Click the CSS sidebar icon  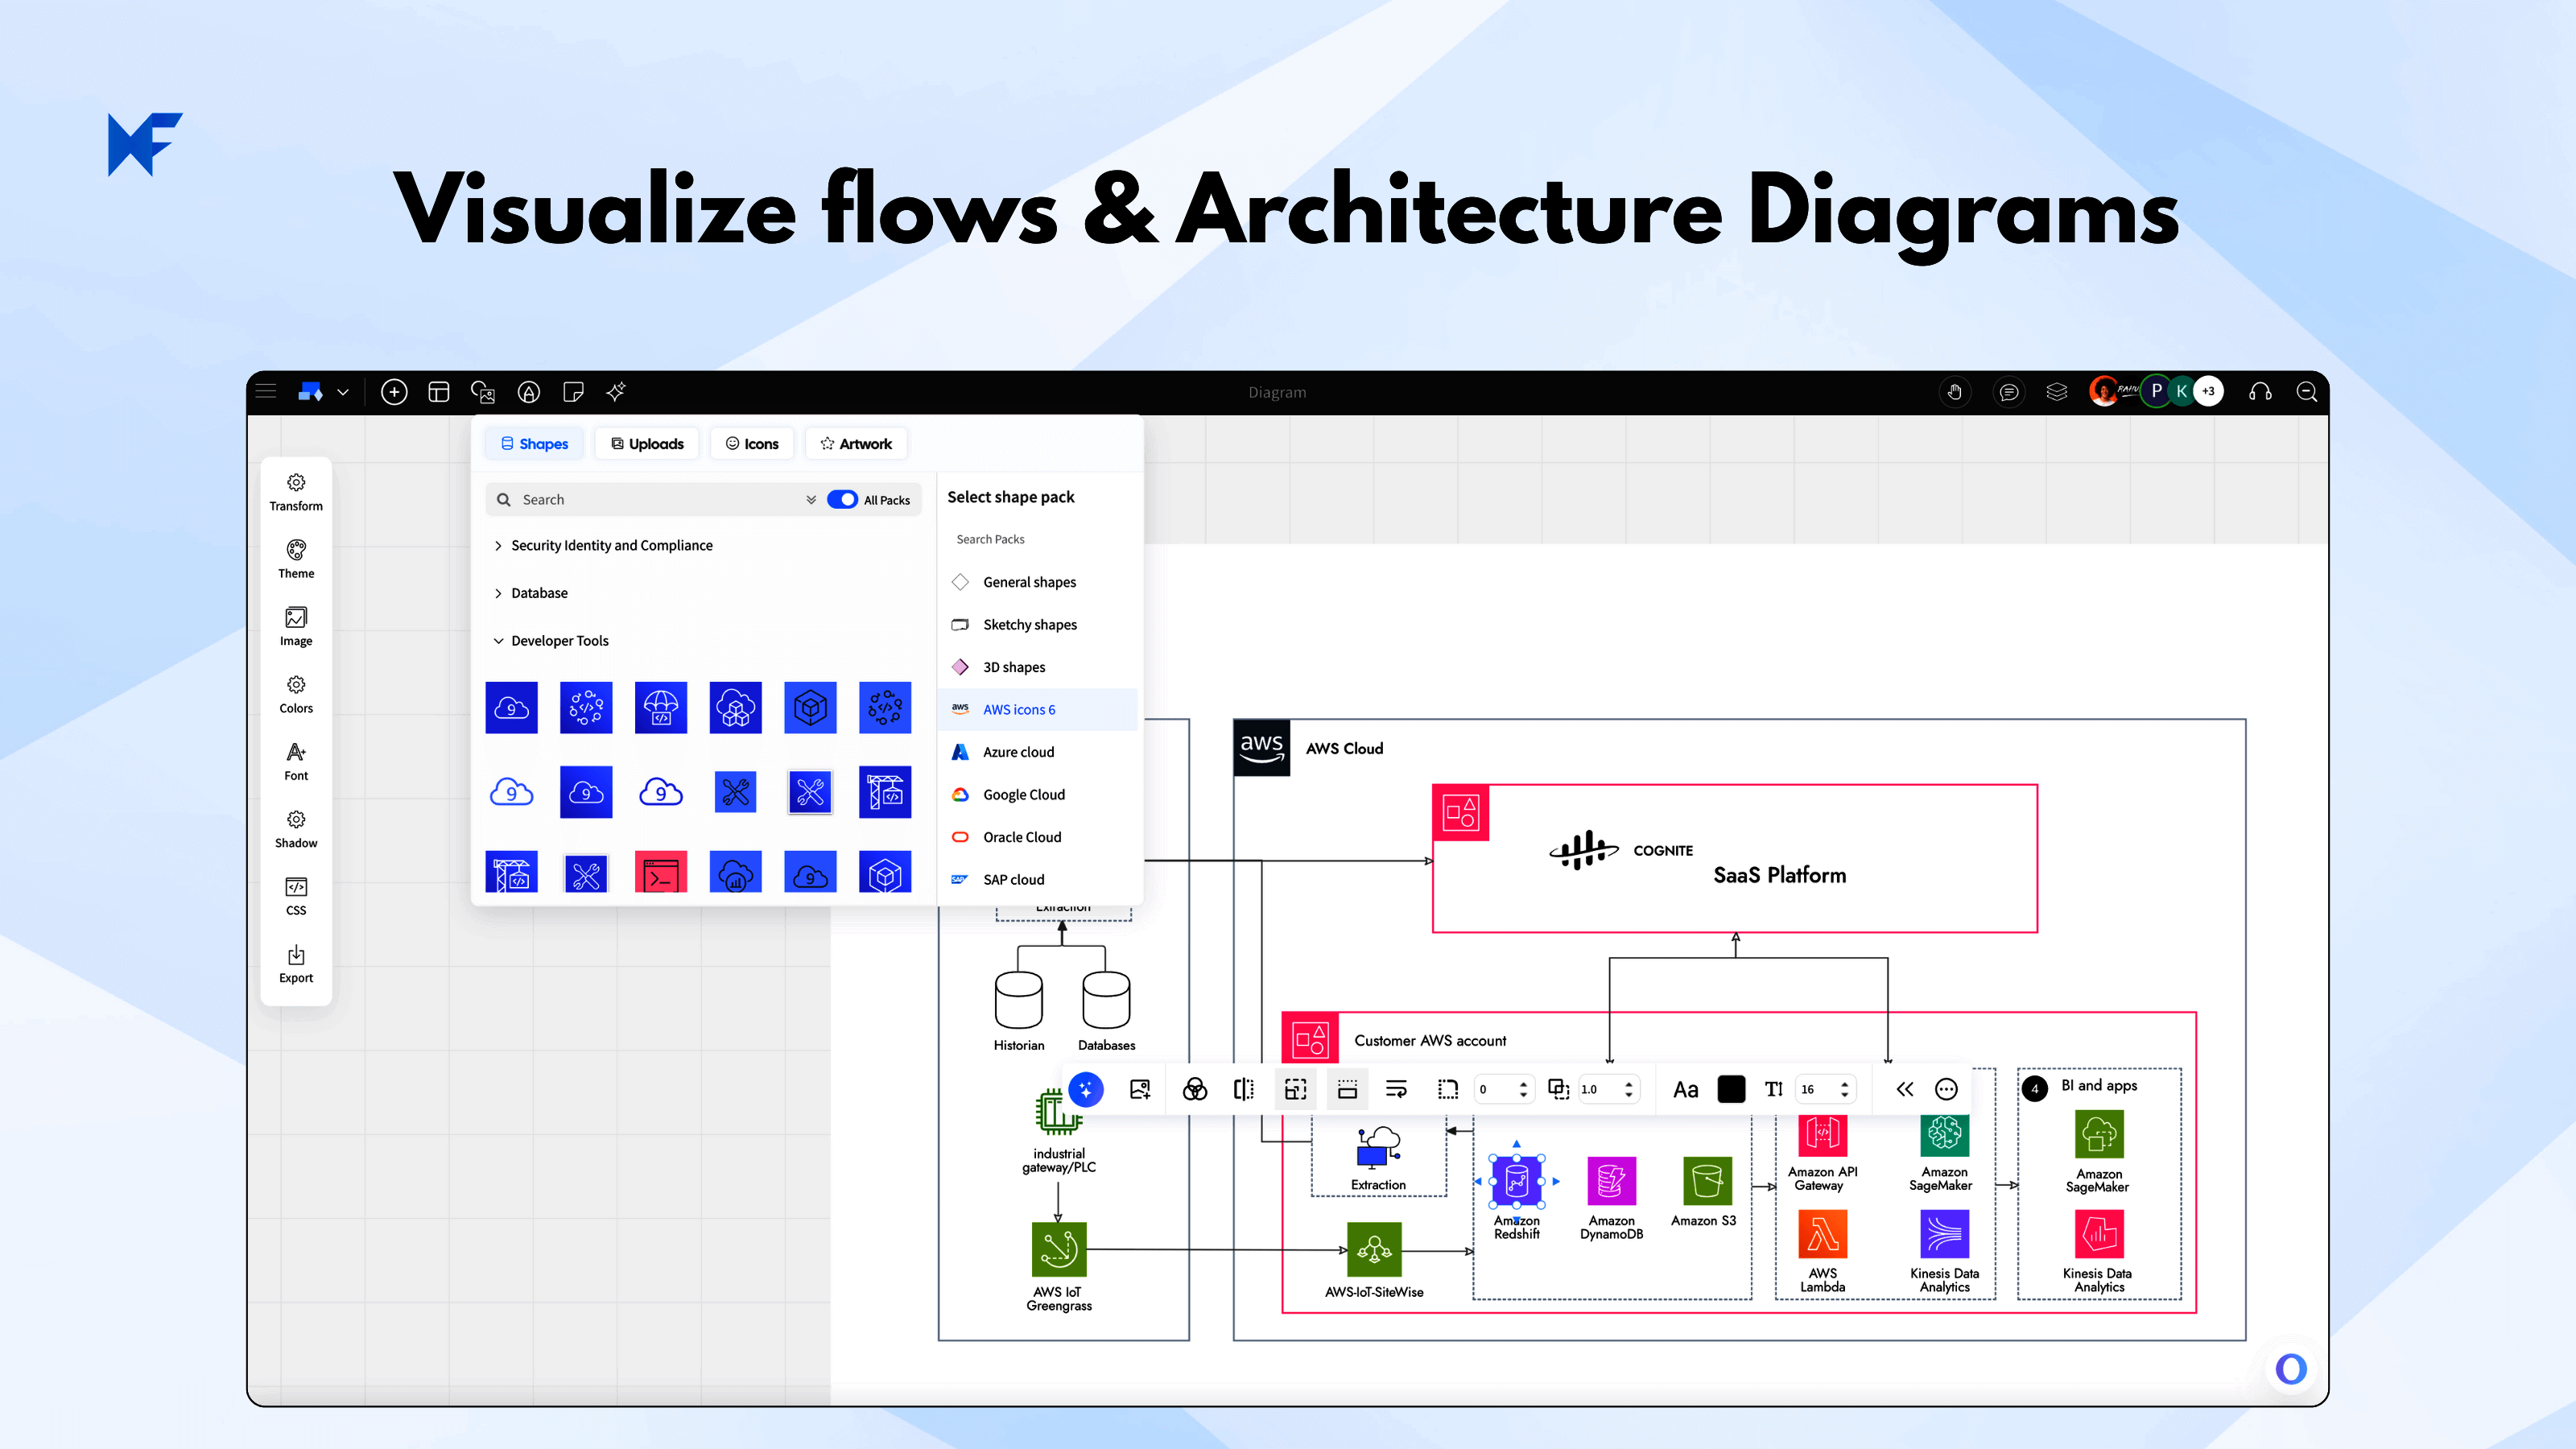(296, 896)
